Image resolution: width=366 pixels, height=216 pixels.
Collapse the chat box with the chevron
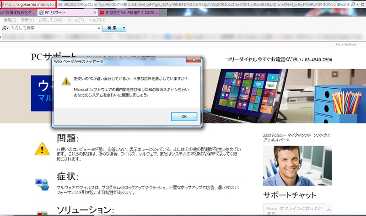pos(329,210)
